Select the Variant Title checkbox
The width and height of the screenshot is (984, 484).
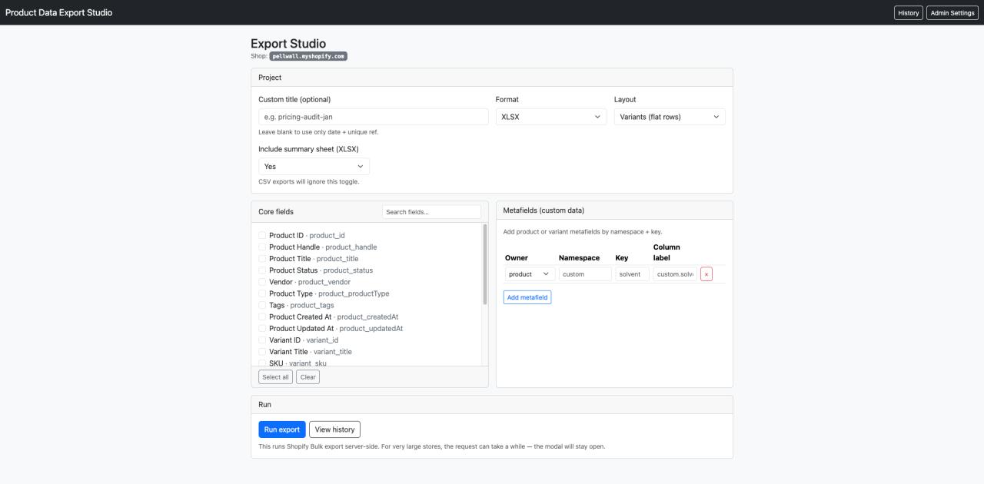(262, 351)
